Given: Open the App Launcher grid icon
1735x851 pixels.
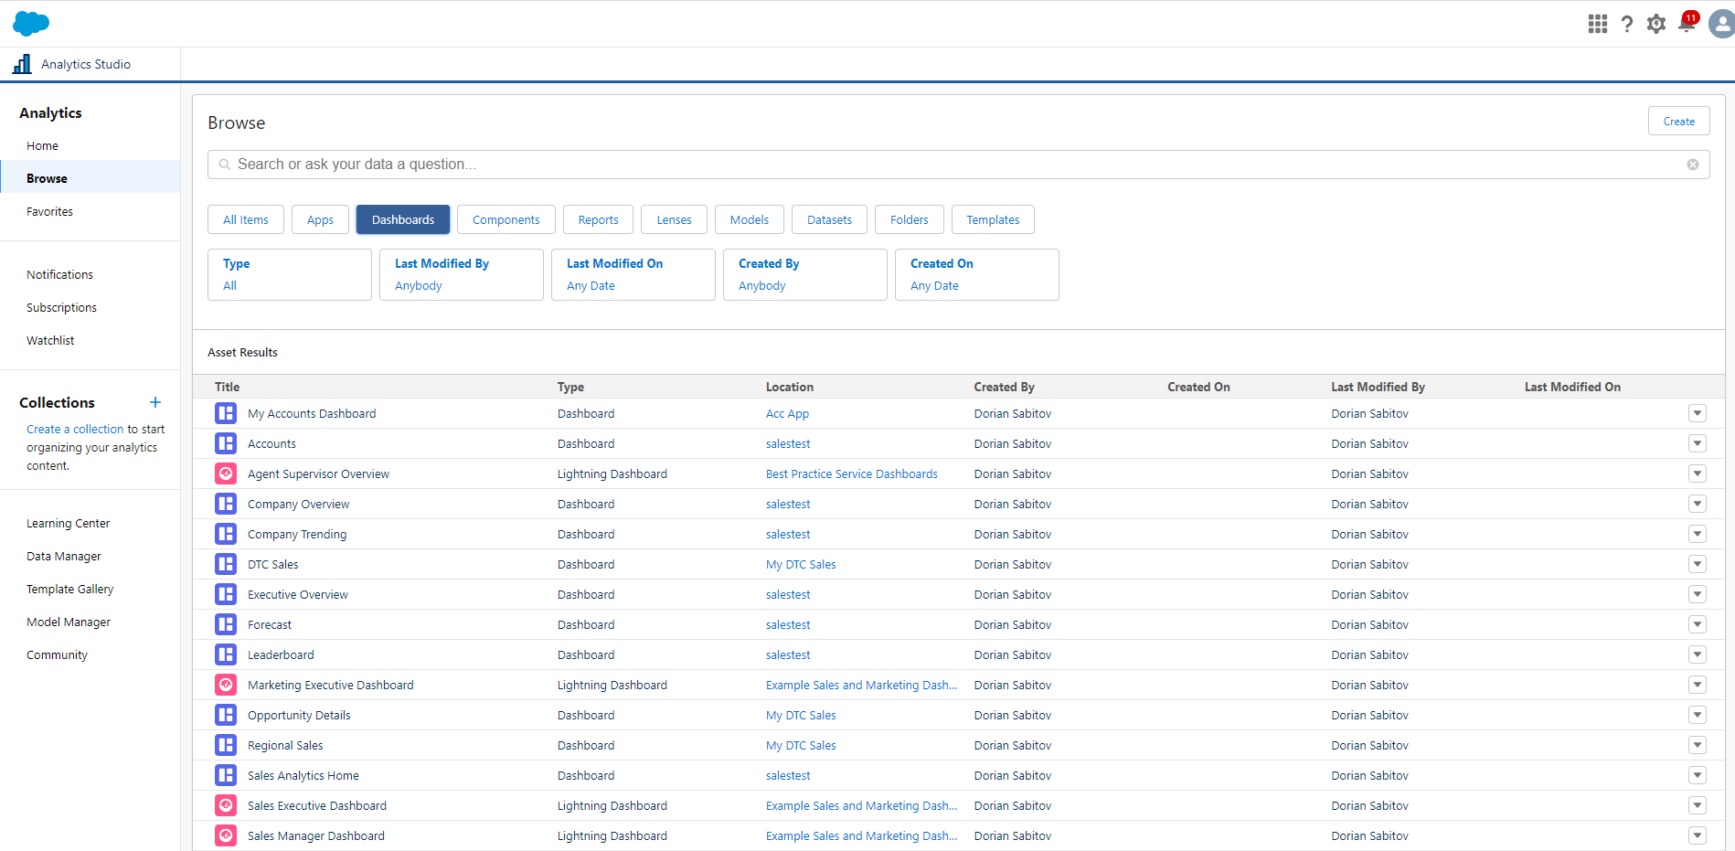Looking at the screenshot, I should coord(1597,24).
